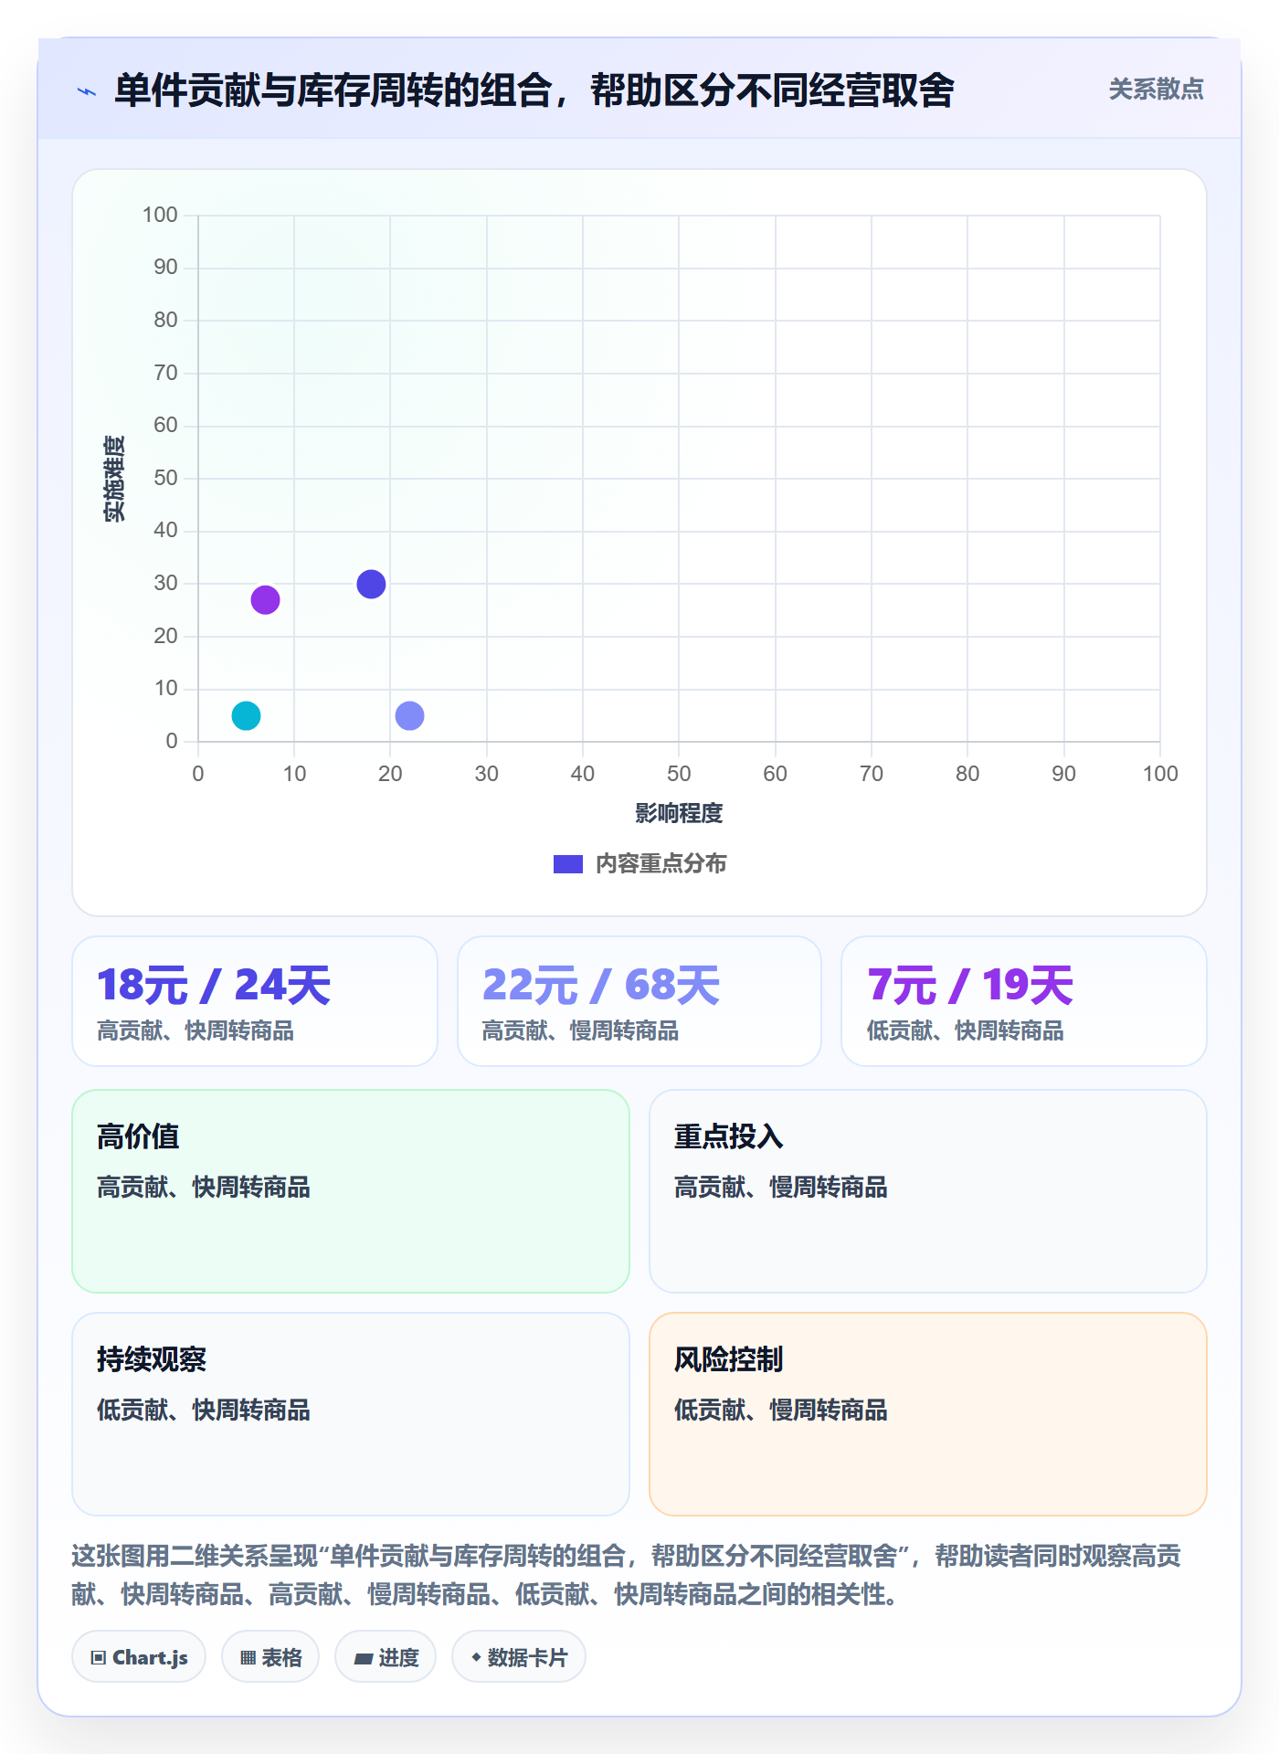Open the 22元 / 68天 stat card
This screenshot has height=1754, width=1279.
(639, 1001)
